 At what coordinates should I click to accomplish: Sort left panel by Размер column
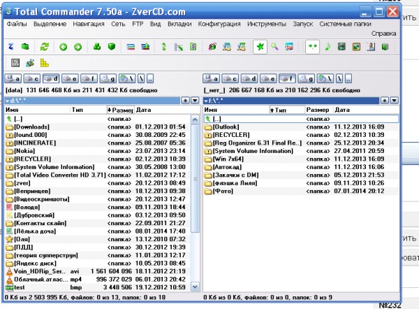[120, 110]
